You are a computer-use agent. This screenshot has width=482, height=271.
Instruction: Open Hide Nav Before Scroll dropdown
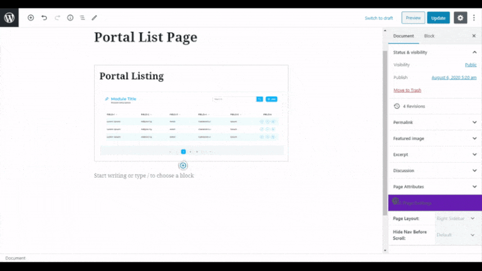point(456,235)
